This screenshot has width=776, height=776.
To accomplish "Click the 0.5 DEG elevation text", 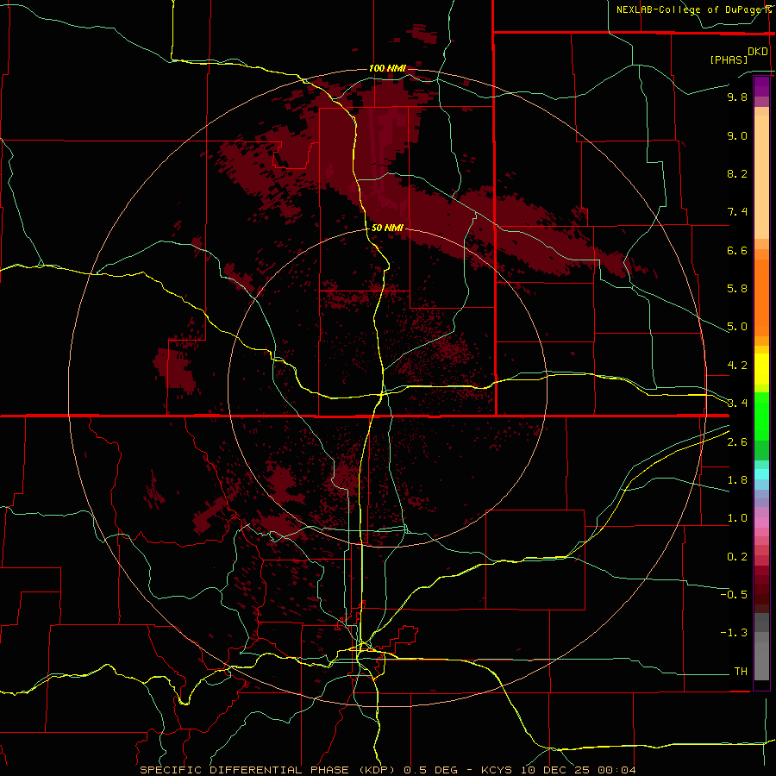I will (429, 770).
